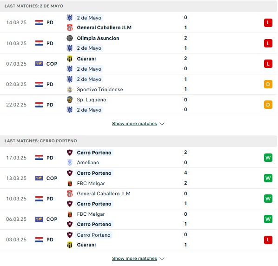Click the COP competition flag on 07.03.25
This screenshot has width=278, height=266.
click(x=39, y=64)
